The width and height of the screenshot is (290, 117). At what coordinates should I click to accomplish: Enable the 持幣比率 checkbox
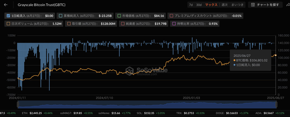click(174, 24)
